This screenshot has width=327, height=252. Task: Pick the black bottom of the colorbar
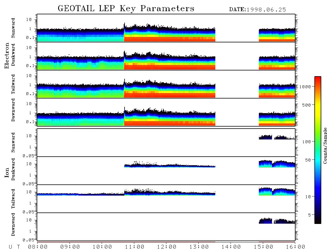pos(318,222)
